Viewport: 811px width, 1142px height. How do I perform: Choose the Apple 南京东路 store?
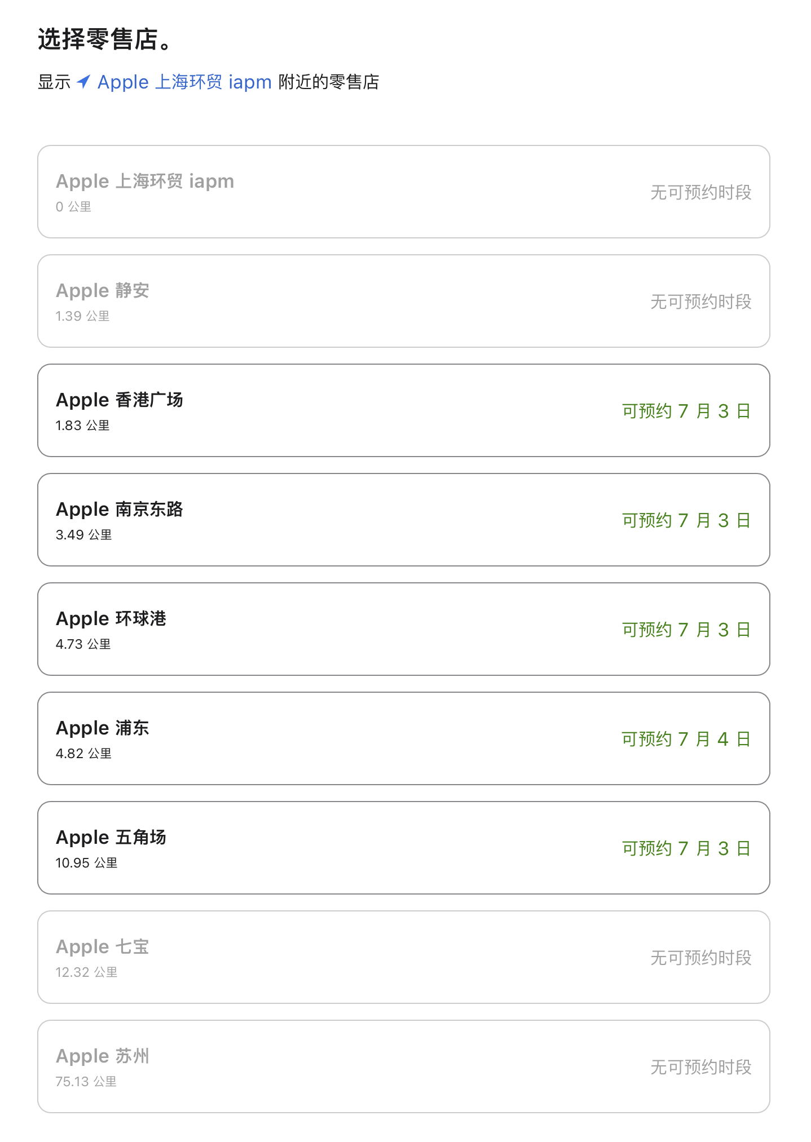click(x=403, y=520)
